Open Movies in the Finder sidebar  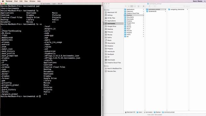click(109, 35)
